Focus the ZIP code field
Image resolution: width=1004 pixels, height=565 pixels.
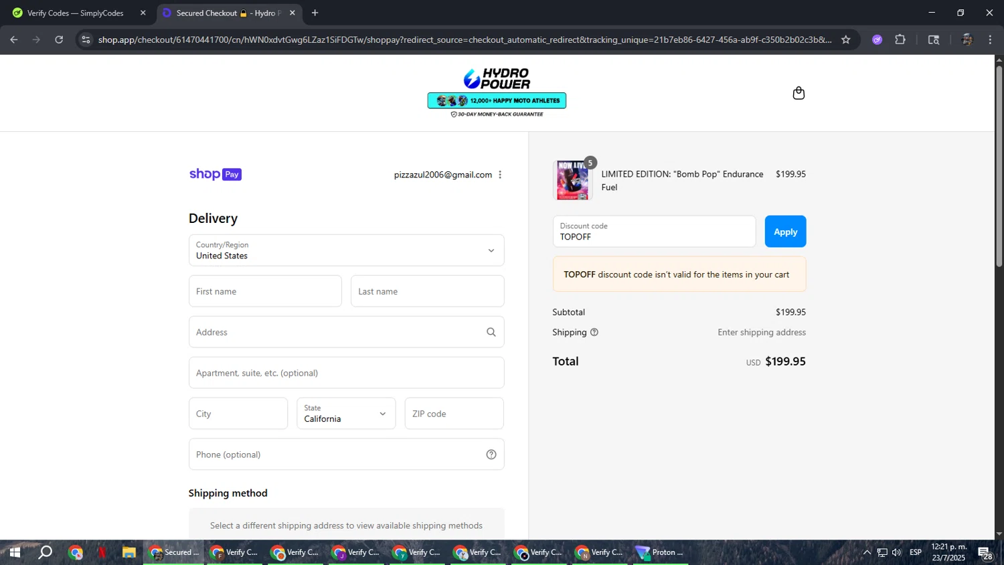[x=454, y=414]
